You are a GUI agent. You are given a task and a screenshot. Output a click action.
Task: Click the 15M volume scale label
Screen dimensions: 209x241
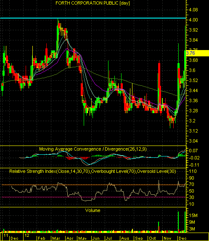pos(193,215)
